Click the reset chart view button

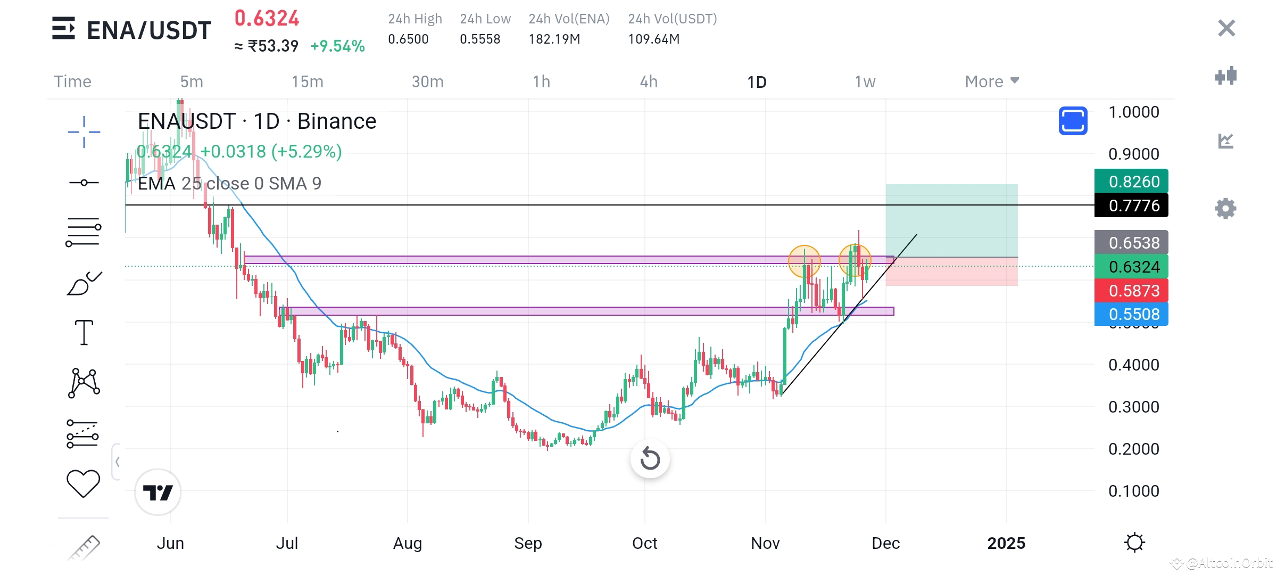[x=650, y=459]
